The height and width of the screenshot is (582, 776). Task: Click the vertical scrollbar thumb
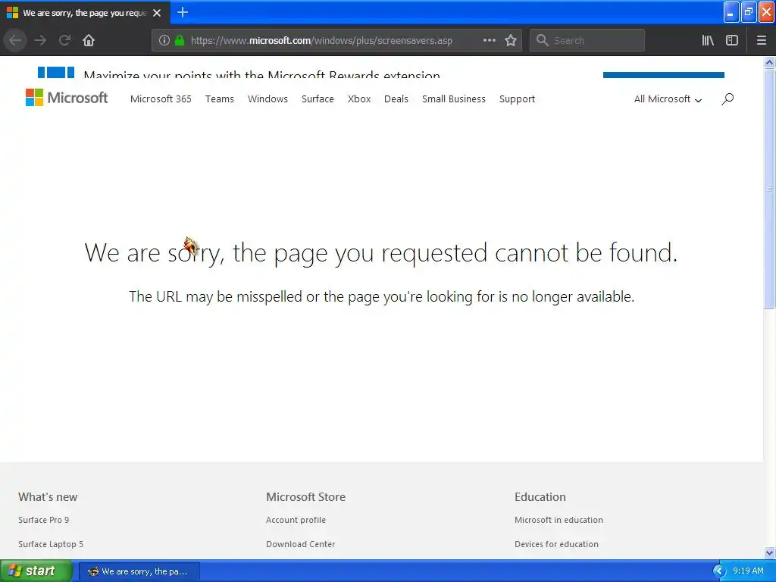point(770,189)
